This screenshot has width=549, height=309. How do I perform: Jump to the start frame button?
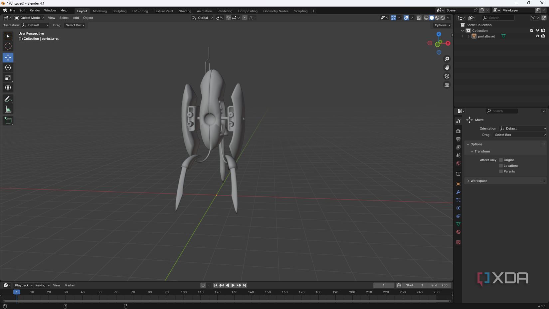click(x=216, y=285)
